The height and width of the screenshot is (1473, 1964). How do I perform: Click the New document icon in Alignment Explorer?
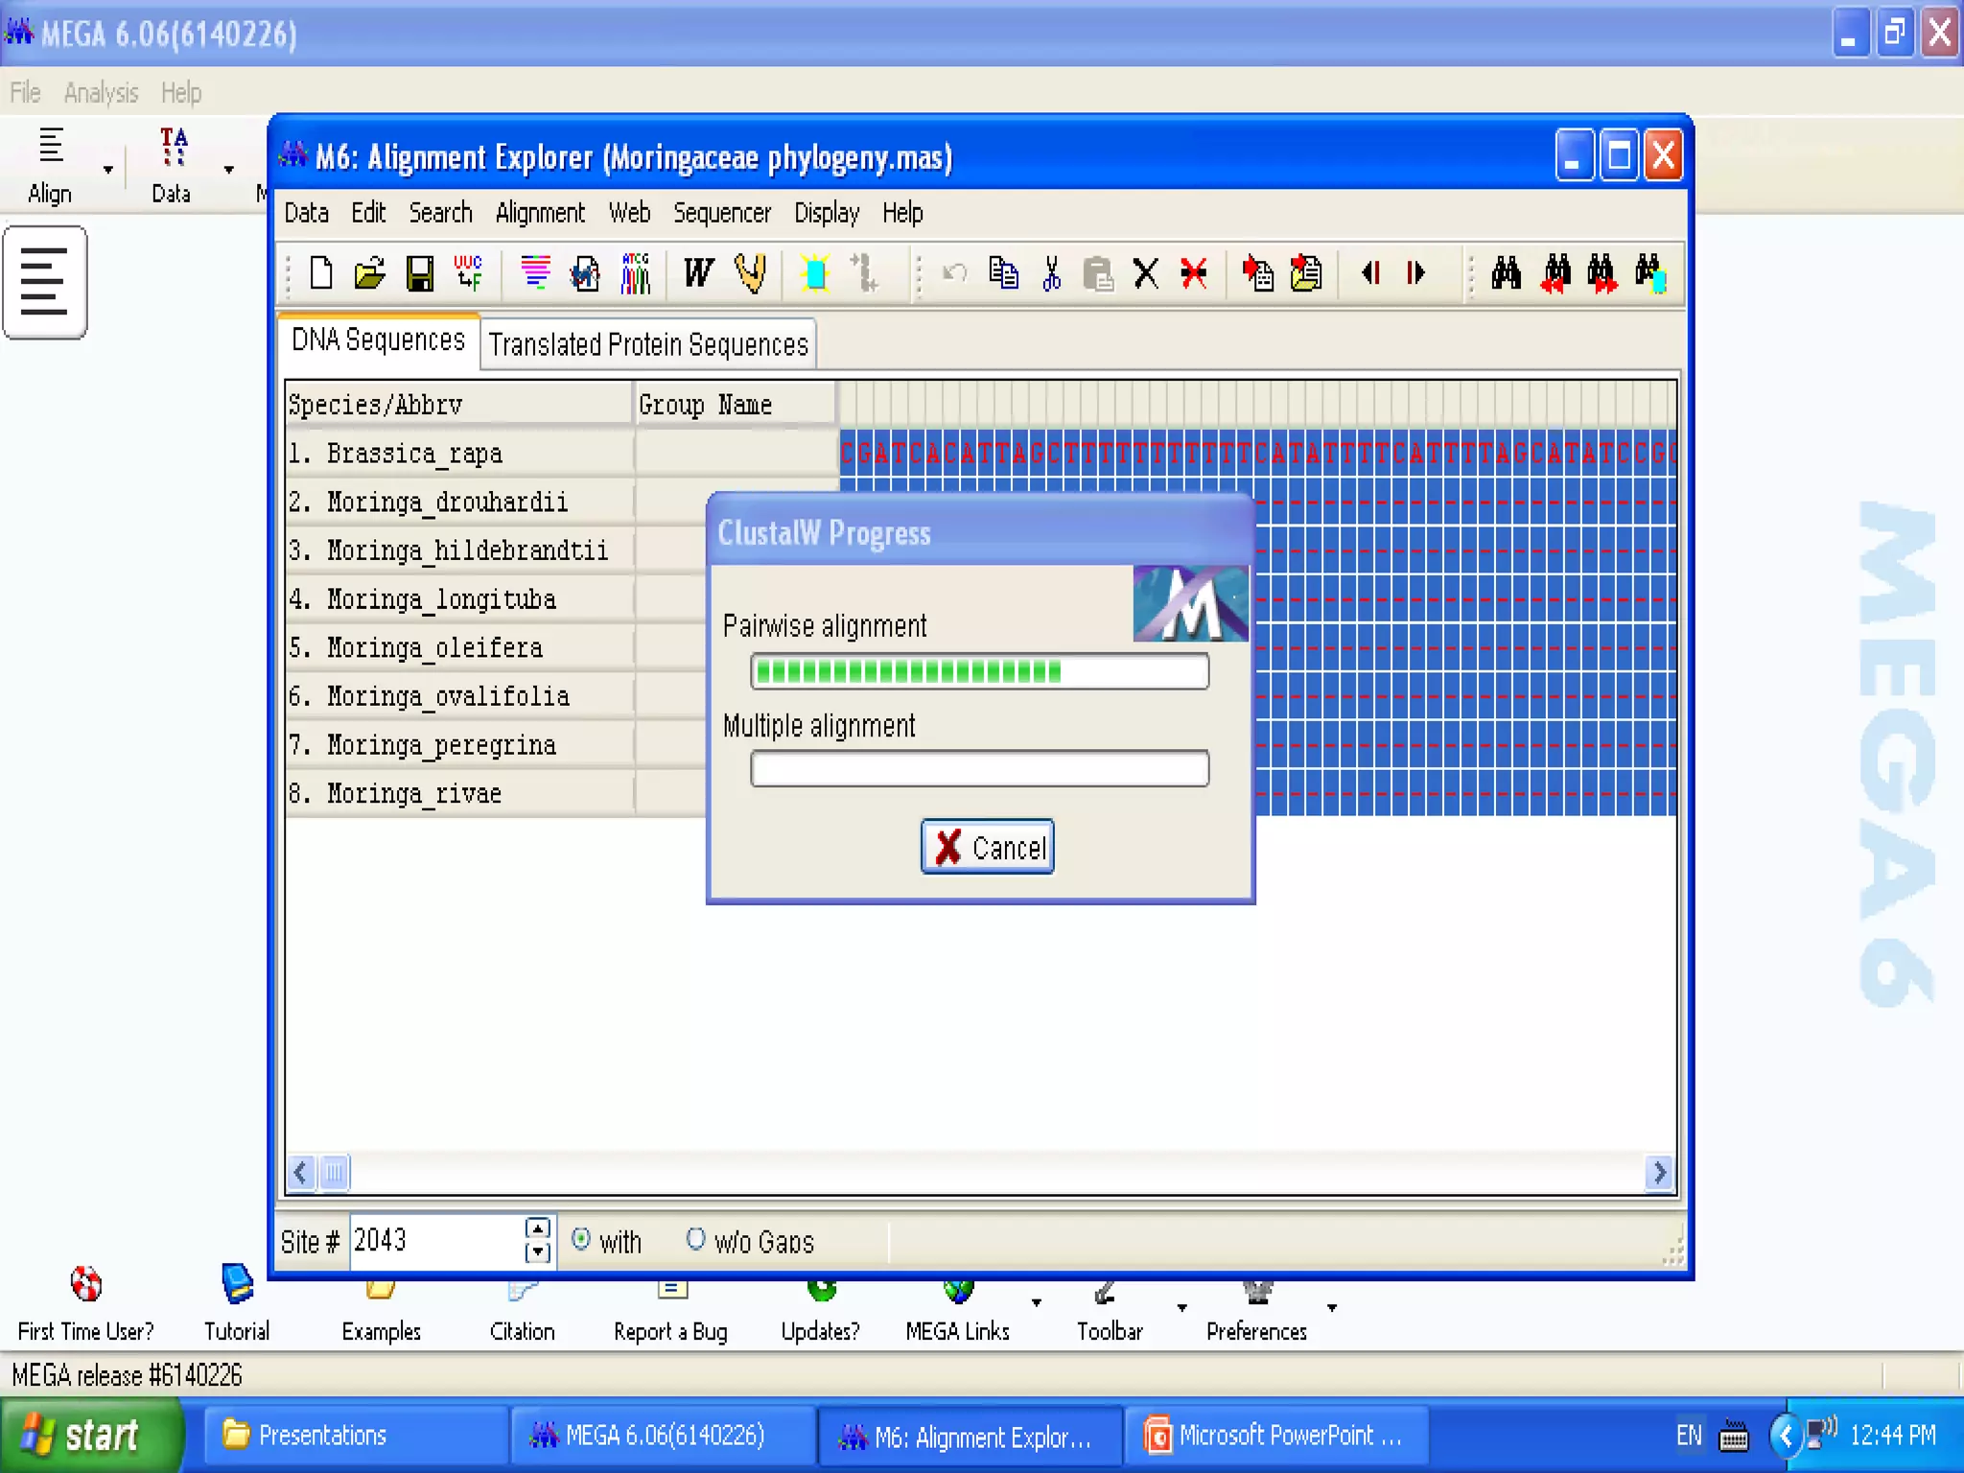pos(321,273)
